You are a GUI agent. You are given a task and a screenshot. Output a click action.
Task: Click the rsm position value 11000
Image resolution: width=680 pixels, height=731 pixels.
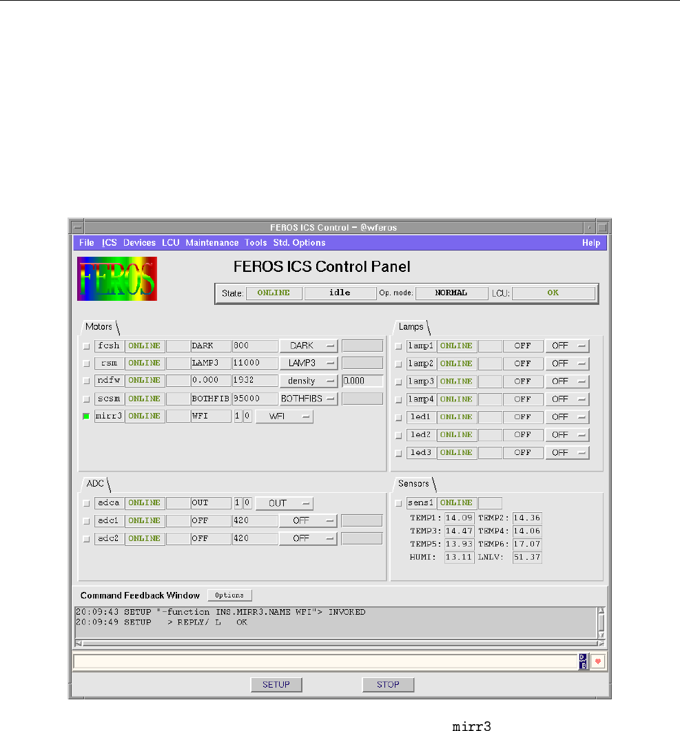click(x=255, y=363)
